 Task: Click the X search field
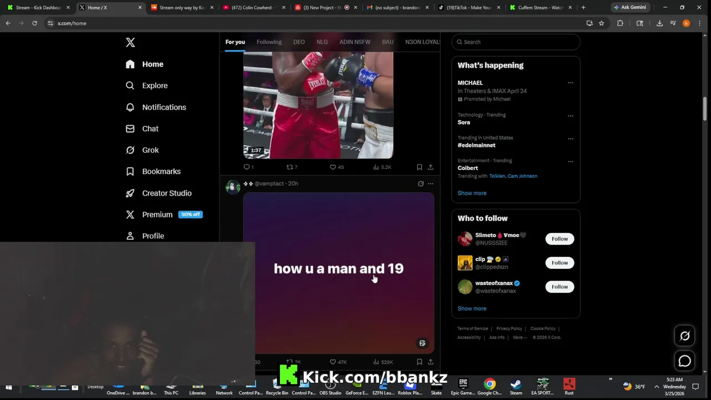tap(516, 42)
